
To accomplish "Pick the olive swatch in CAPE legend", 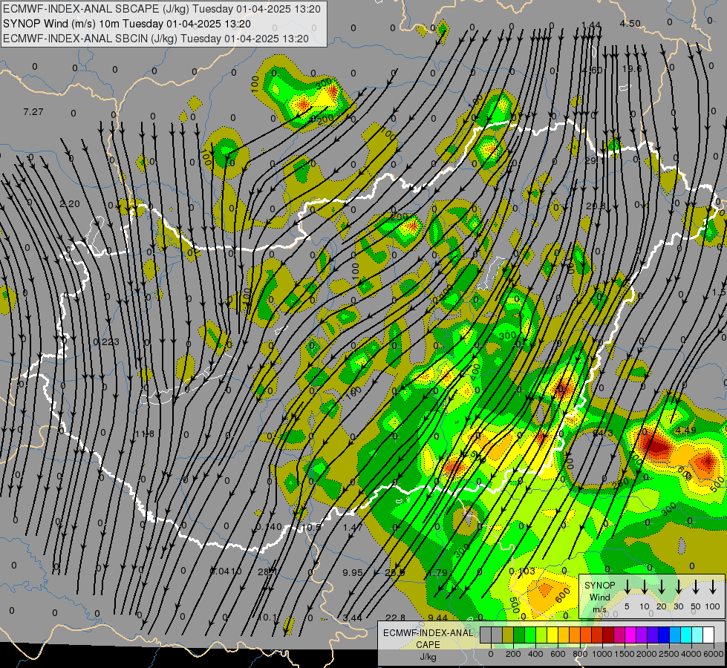I will click(508, 635).
